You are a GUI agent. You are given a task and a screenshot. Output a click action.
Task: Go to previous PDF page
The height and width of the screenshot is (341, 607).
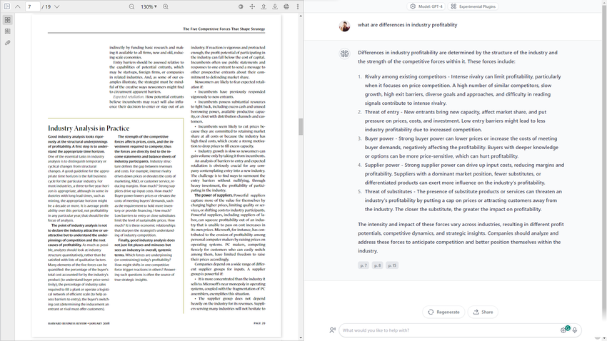tap(18, 6)
